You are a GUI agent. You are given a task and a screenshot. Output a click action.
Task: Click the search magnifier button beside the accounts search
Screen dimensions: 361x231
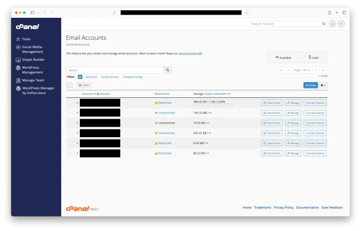167,70
